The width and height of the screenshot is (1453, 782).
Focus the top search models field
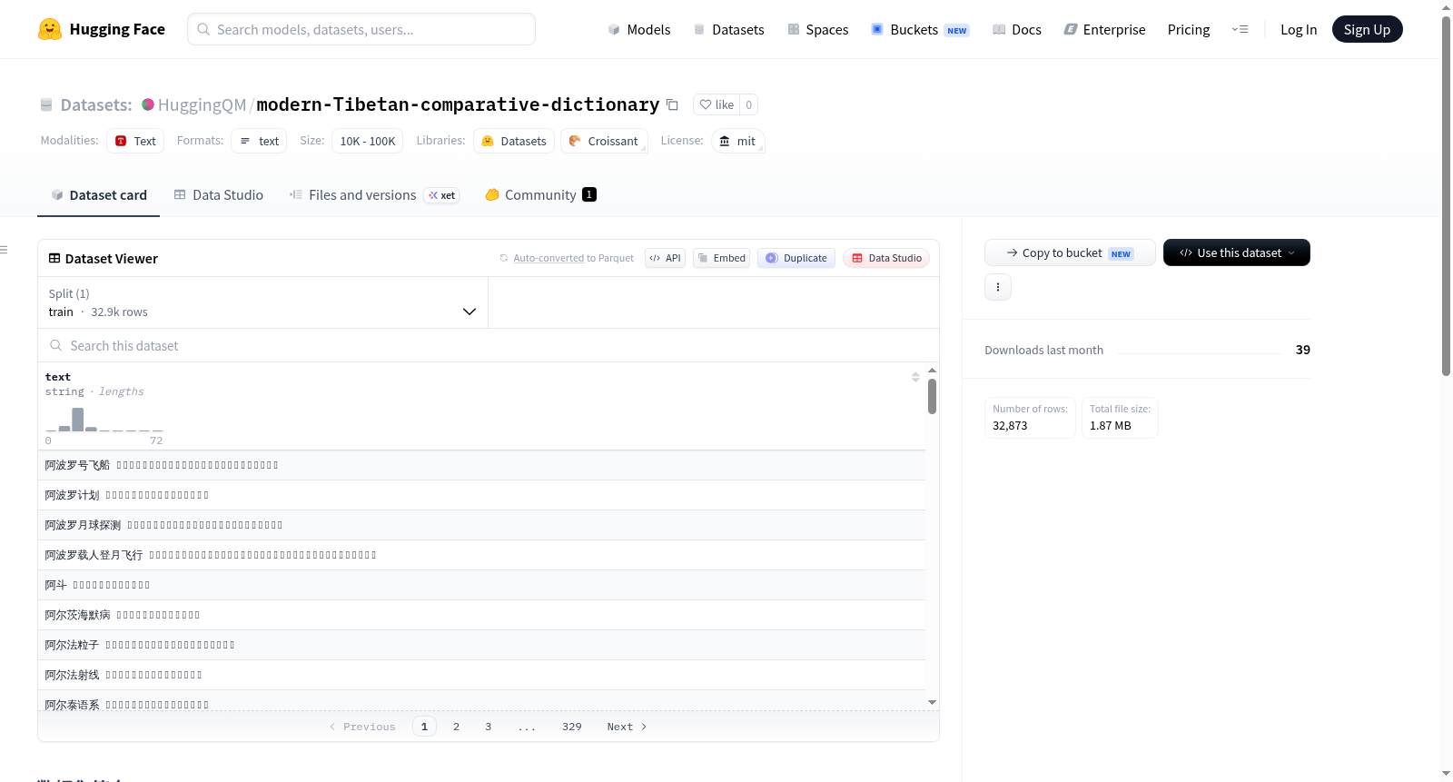(x=361, y=29)
